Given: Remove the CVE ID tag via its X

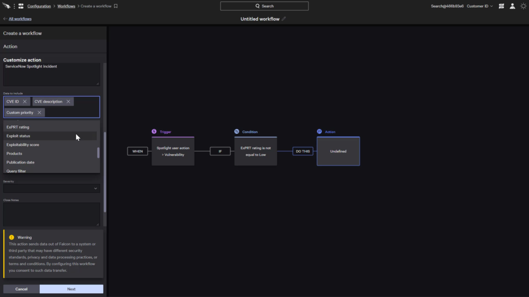Looking at the screenshot, I should point(25,101).
